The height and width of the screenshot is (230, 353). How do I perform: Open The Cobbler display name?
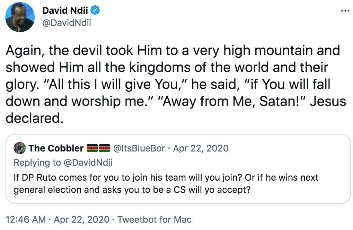(x=56, y=148)
